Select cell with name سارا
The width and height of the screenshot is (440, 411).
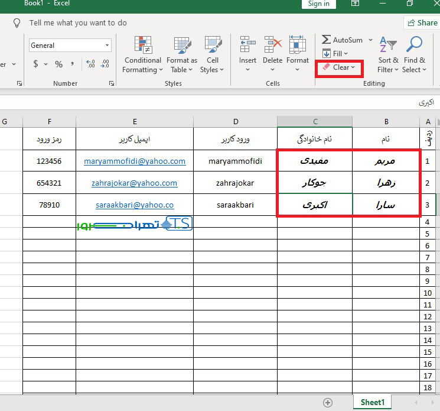[386, 205]
